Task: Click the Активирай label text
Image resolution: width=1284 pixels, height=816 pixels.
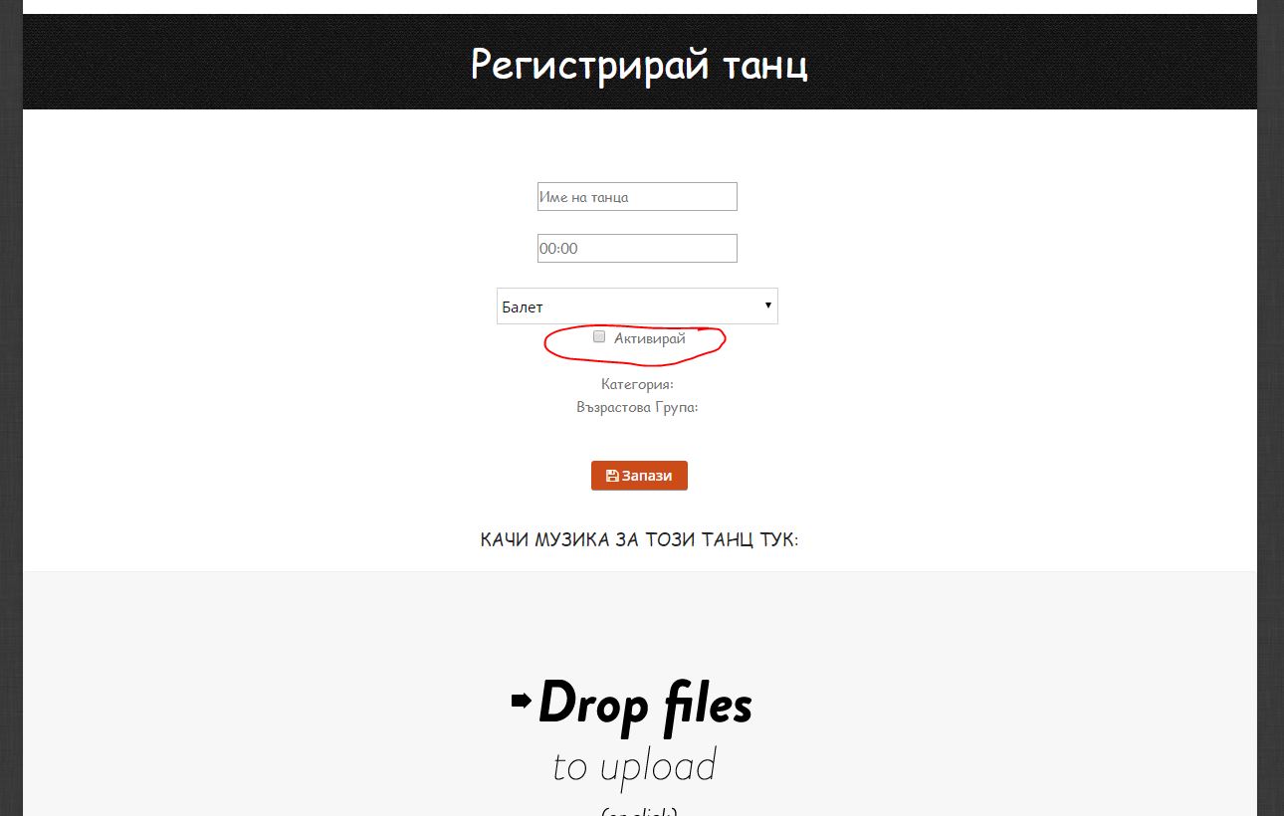Action: [x=649, y=338]
